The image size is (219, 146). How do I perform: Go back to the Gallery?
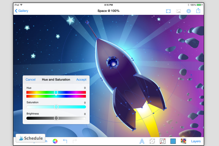(x=22, y=11)
